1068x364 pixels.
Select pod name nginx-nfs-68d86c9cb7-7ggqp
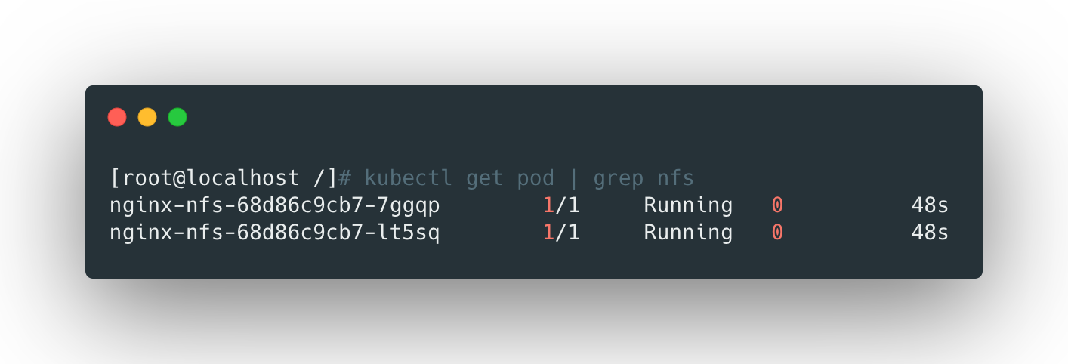click(x=275, y=205)
